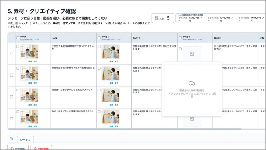Click the red 行を削除 delete row button
The width and height of the screenshot is (266, 150).
pyautogui.click(x=41, y=148)
